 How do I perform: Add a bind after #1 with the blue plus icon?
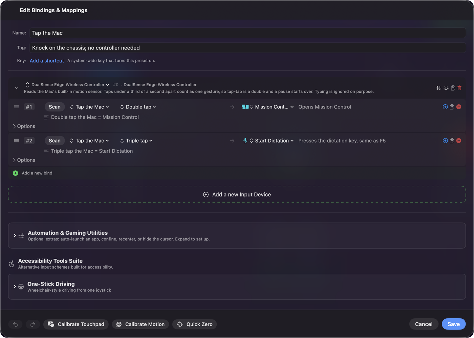tap(445, 107)
